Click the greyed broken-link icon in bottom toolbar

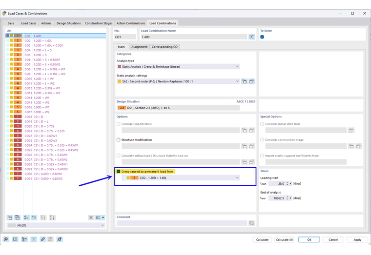50,239
